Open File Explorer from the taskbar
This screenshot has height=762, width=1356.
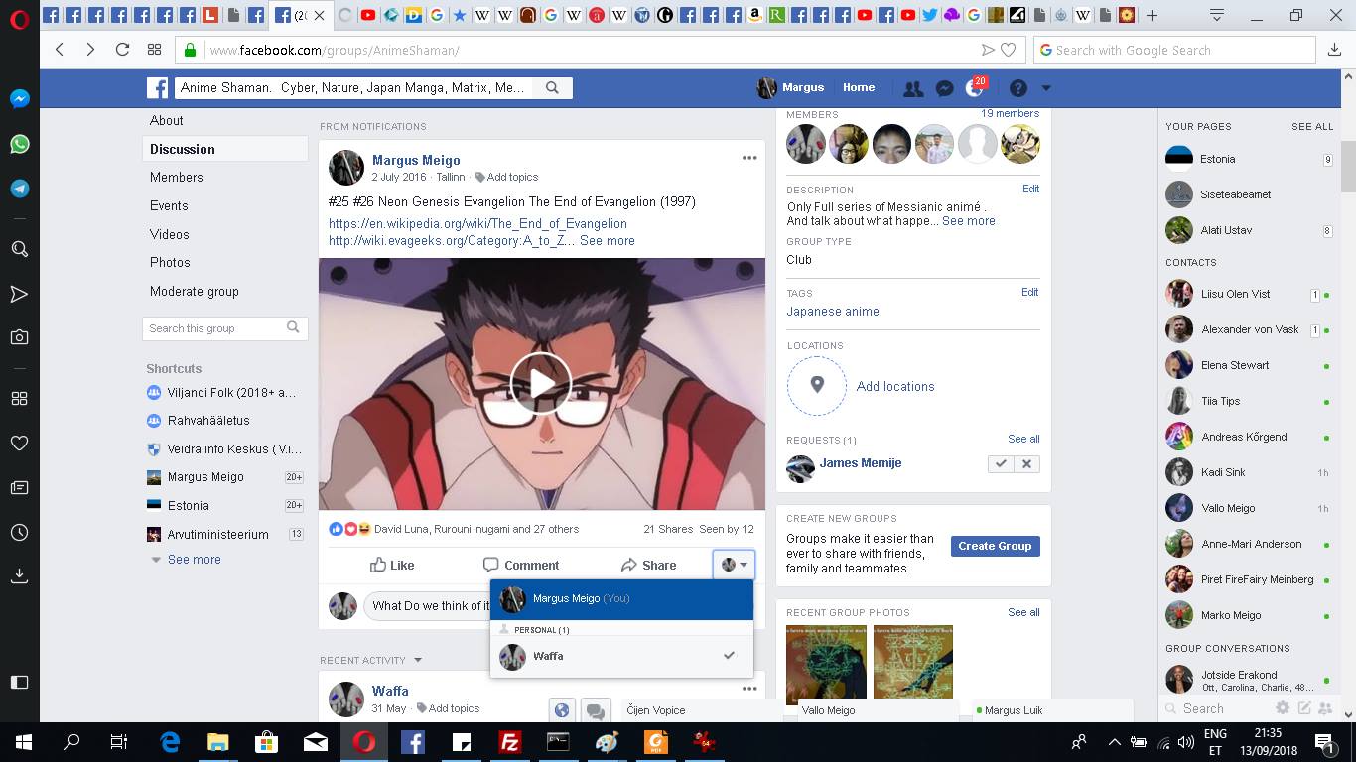[217, 741]
